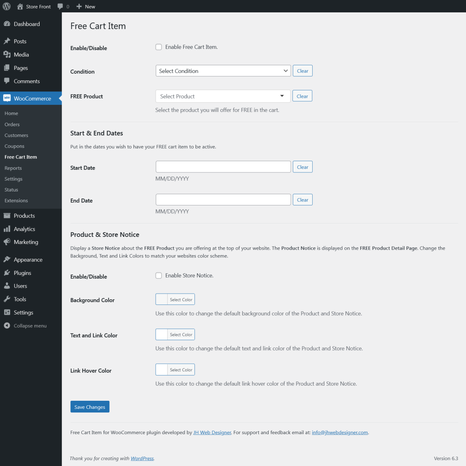
Task: Click the Marketing megaphone icon
Action: (x=7, y=242)
